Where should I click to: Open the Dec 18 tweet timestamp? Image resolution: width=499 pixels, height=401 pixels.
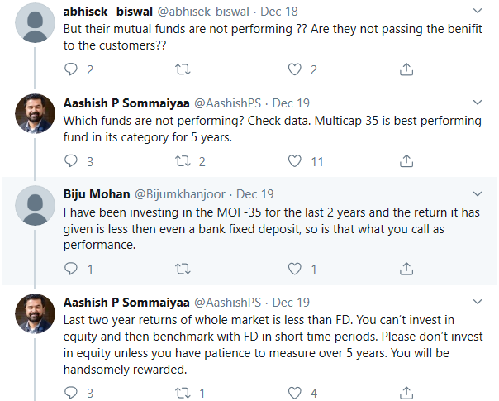coord(279,12)
